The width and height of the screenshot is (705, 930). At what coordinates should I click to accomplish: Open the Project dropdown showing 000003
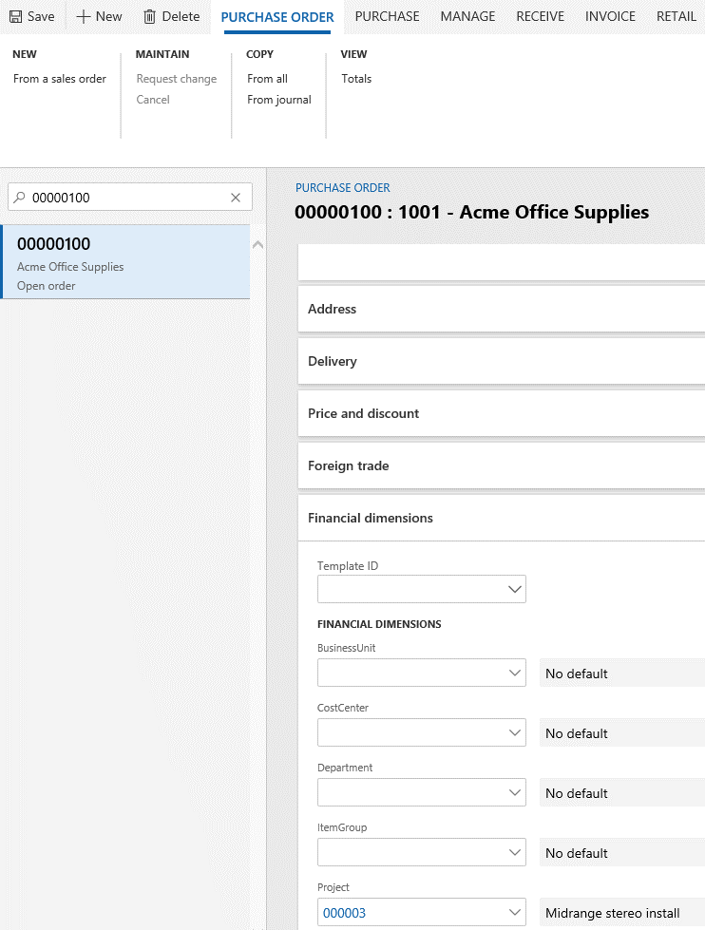pyautogui.click(x=514, y=912)
